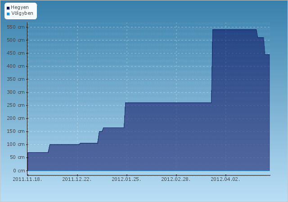Click the 450 cm axis label
Image resolution: width=288 pixels, height=202 pixels.
(16, 53)
